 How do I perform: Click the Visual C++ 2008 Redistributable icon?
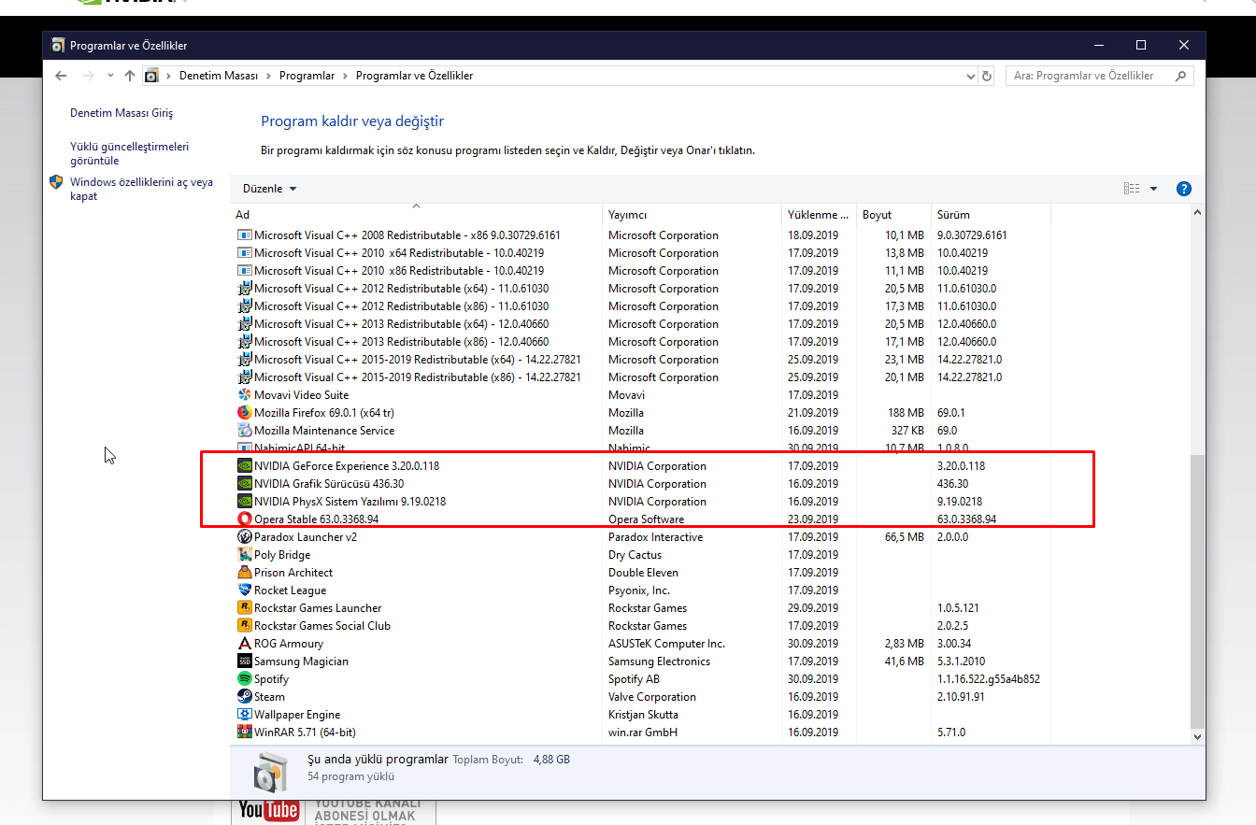245,235
